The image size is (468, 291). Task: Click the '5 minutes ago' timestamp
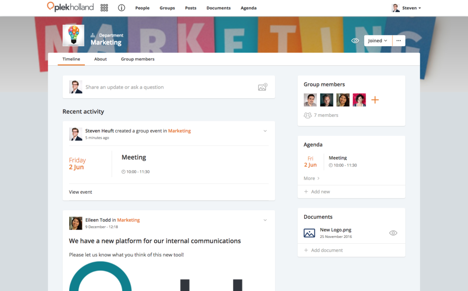click(97, 138)
